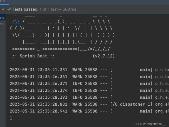Click the active run tab underline
The image size is (169, 127).
point(4,4)
